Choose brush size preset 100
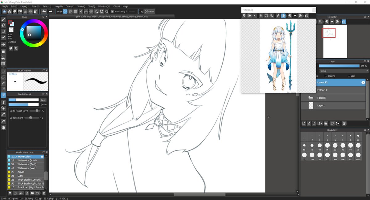The image size is (370, 200). pyautogui.click(x=304, y=156)
